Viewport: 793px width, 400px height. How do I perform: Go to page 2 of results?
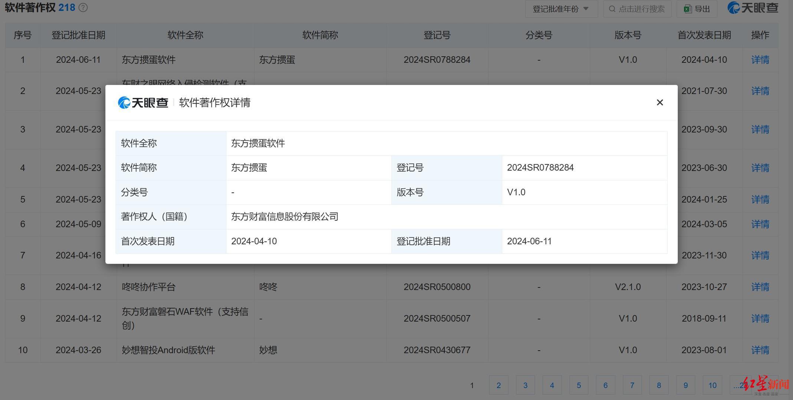[x=498, y=385]
